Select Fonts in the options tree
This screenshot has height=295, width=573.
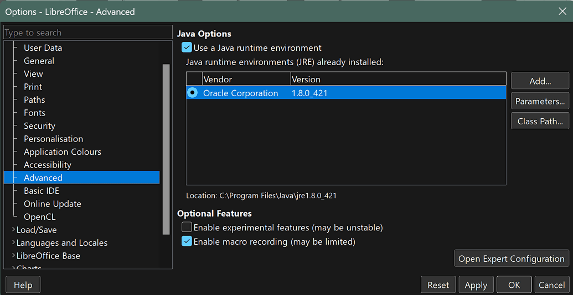34,113
